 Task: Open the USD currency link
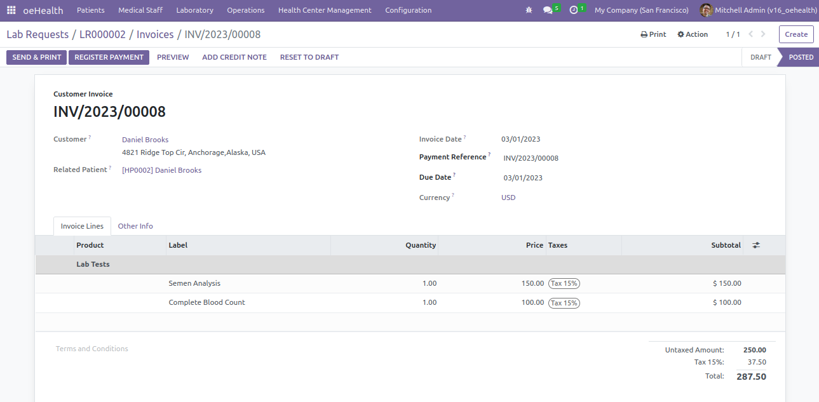[x=508, y=198]
